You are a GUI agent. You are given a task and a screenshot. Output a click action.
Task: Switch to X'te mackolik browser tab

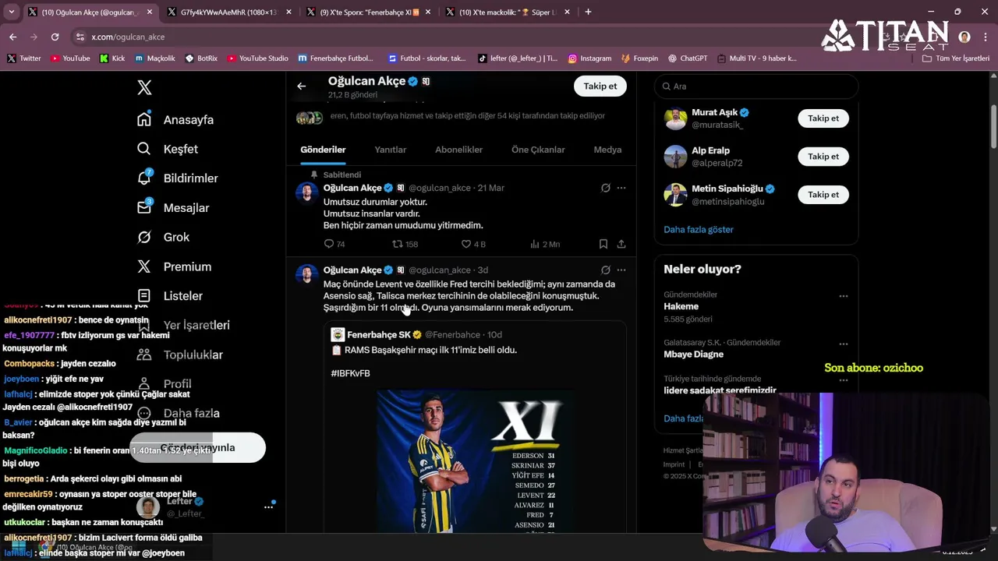tap(508, 12)
